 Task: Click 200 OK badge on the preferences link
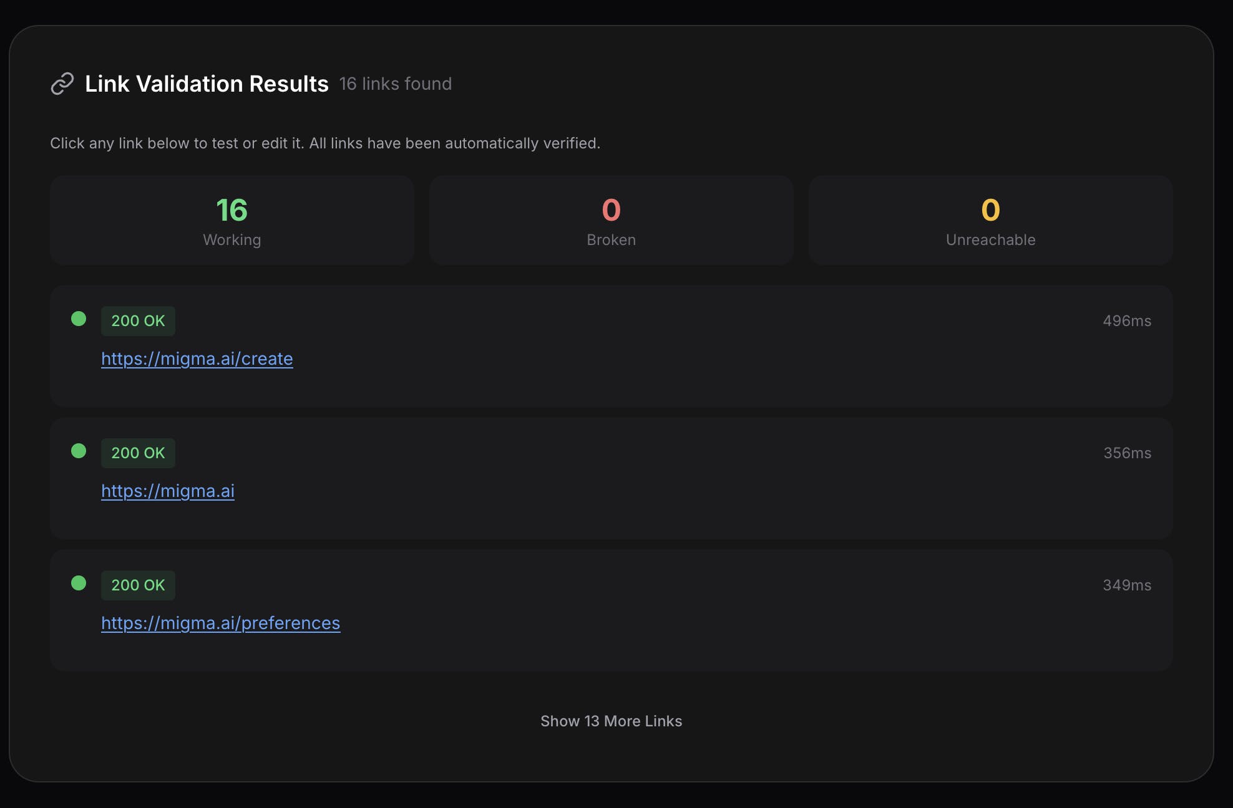click(x=138, y=585)
